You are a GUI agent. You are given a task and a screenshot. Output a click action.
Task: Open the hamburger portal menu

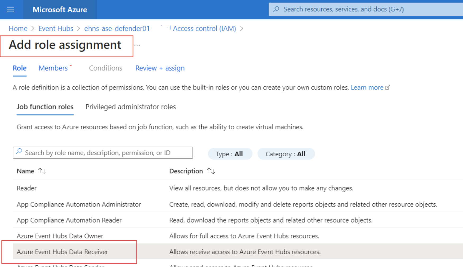(x=11, y=10)
